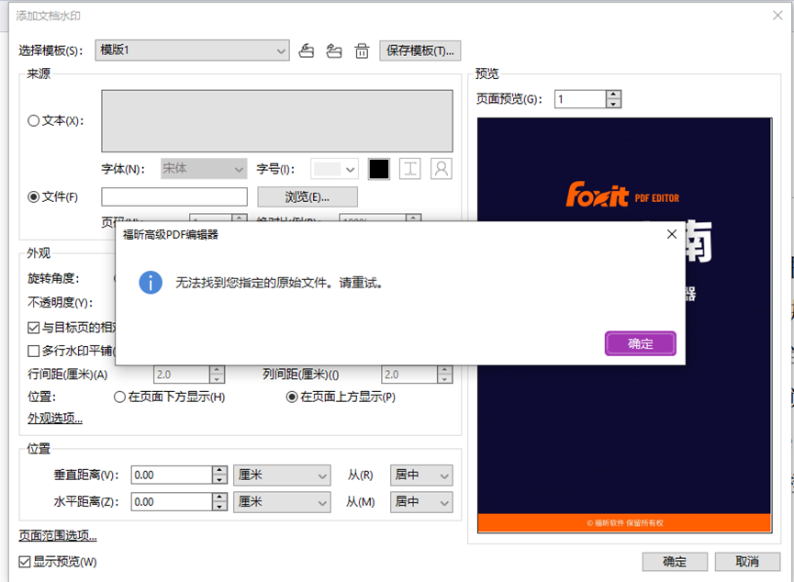Click the import template icon
This screenshot has width=794, height=582.
[x=308, y=51]
